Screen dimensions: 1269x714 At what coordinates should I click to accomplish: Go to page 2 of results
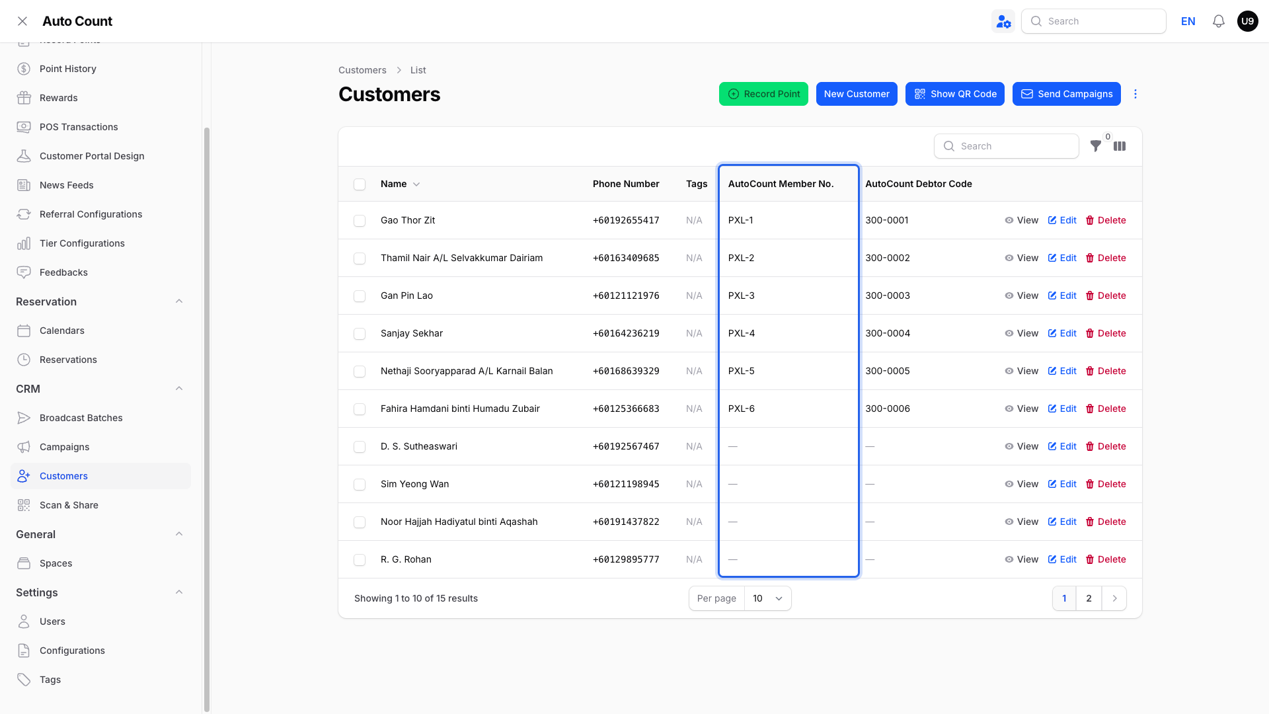[x=1089, y=598]
